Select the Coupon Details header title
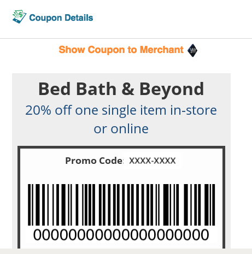 point(61,18)
